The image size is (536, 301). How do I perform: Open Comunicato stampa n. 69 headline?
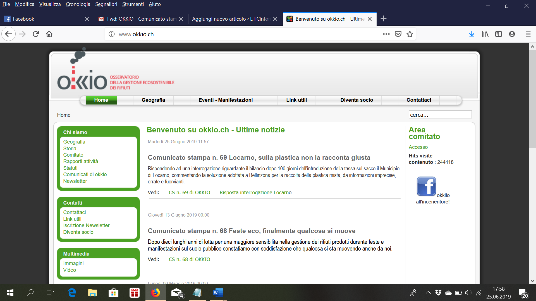click(259, 157)
